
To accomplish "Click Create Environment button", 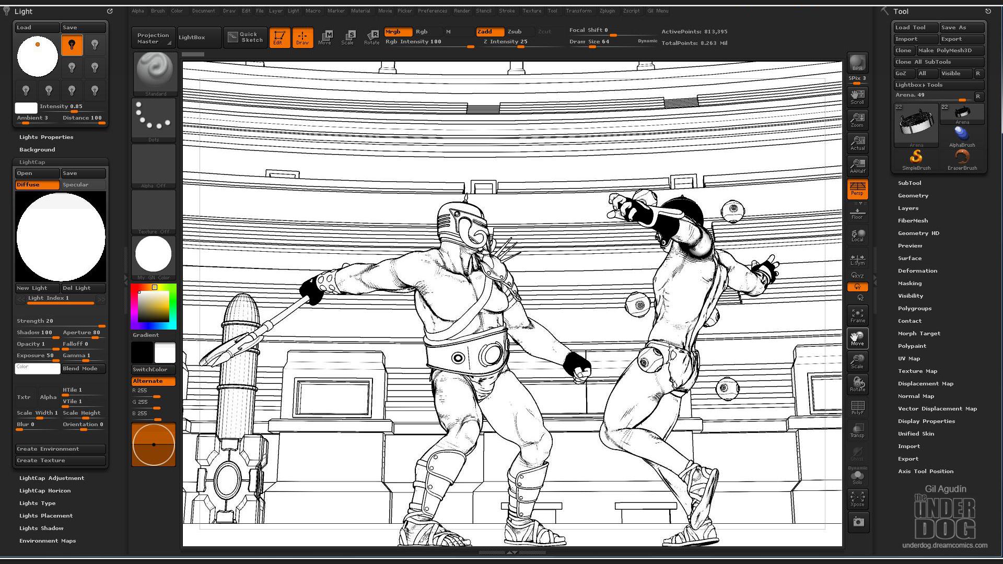I will [x=60, y=449].
